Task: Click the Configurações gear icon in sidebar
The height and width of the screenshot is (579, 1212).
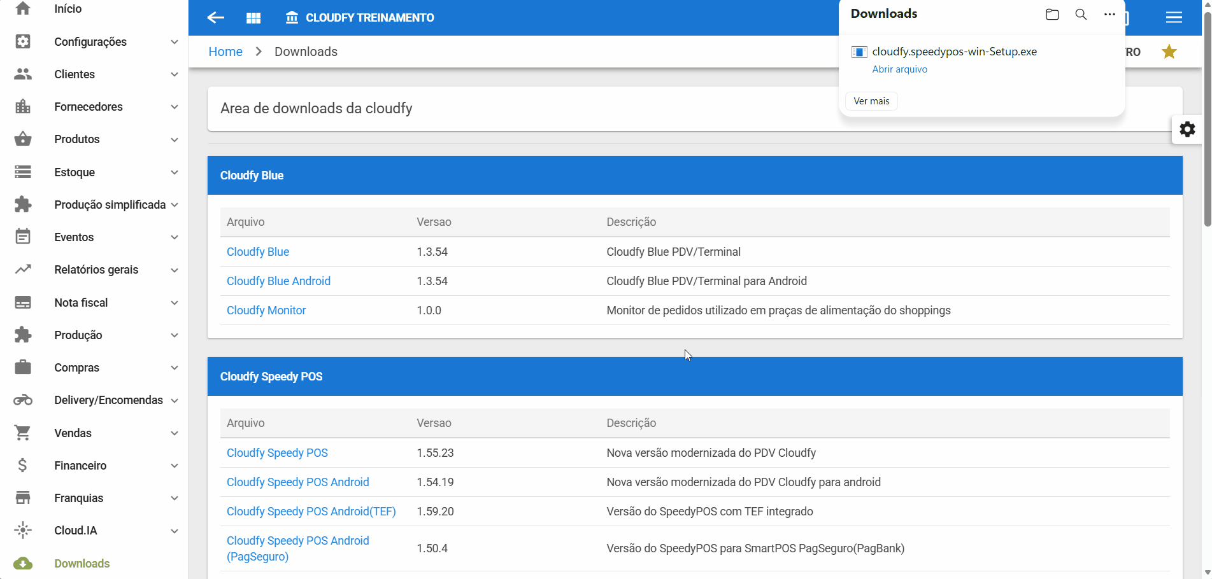Action: 23,41
